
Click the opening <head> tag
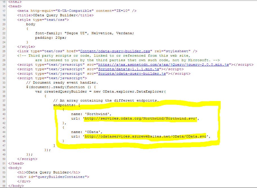pos(15,6)
